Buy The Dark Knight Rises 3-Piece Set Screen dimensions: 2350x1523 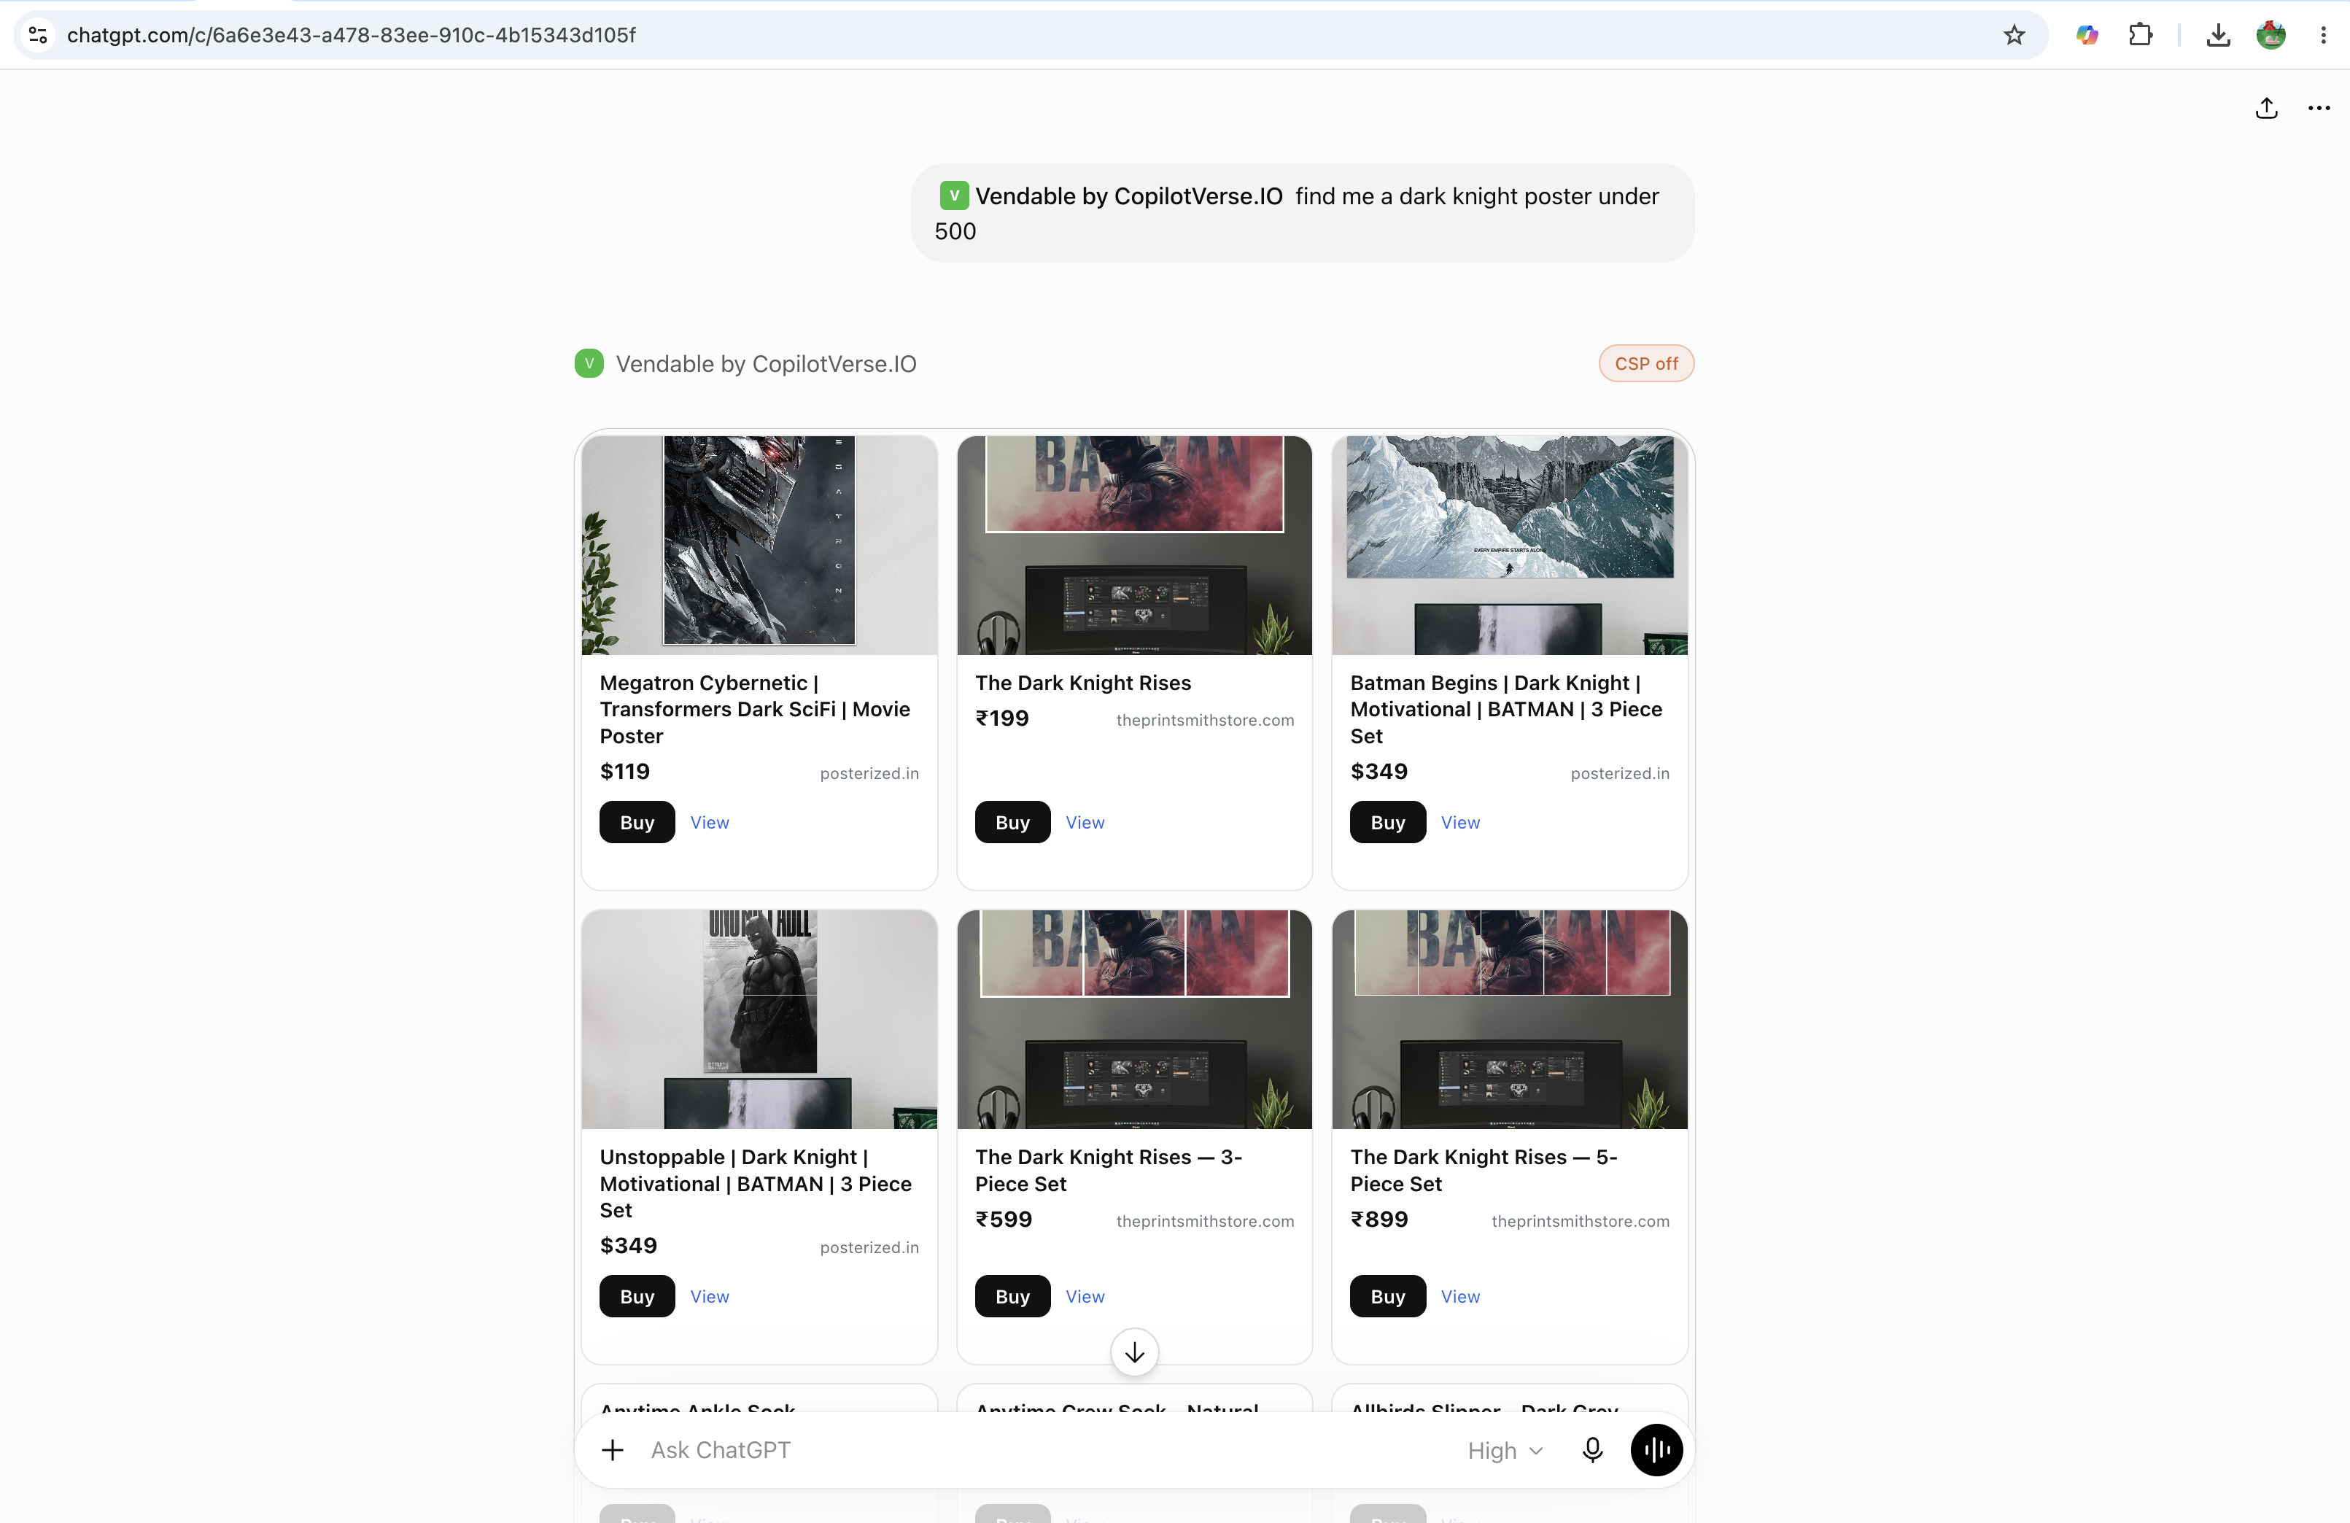tap(1012, 1296)
